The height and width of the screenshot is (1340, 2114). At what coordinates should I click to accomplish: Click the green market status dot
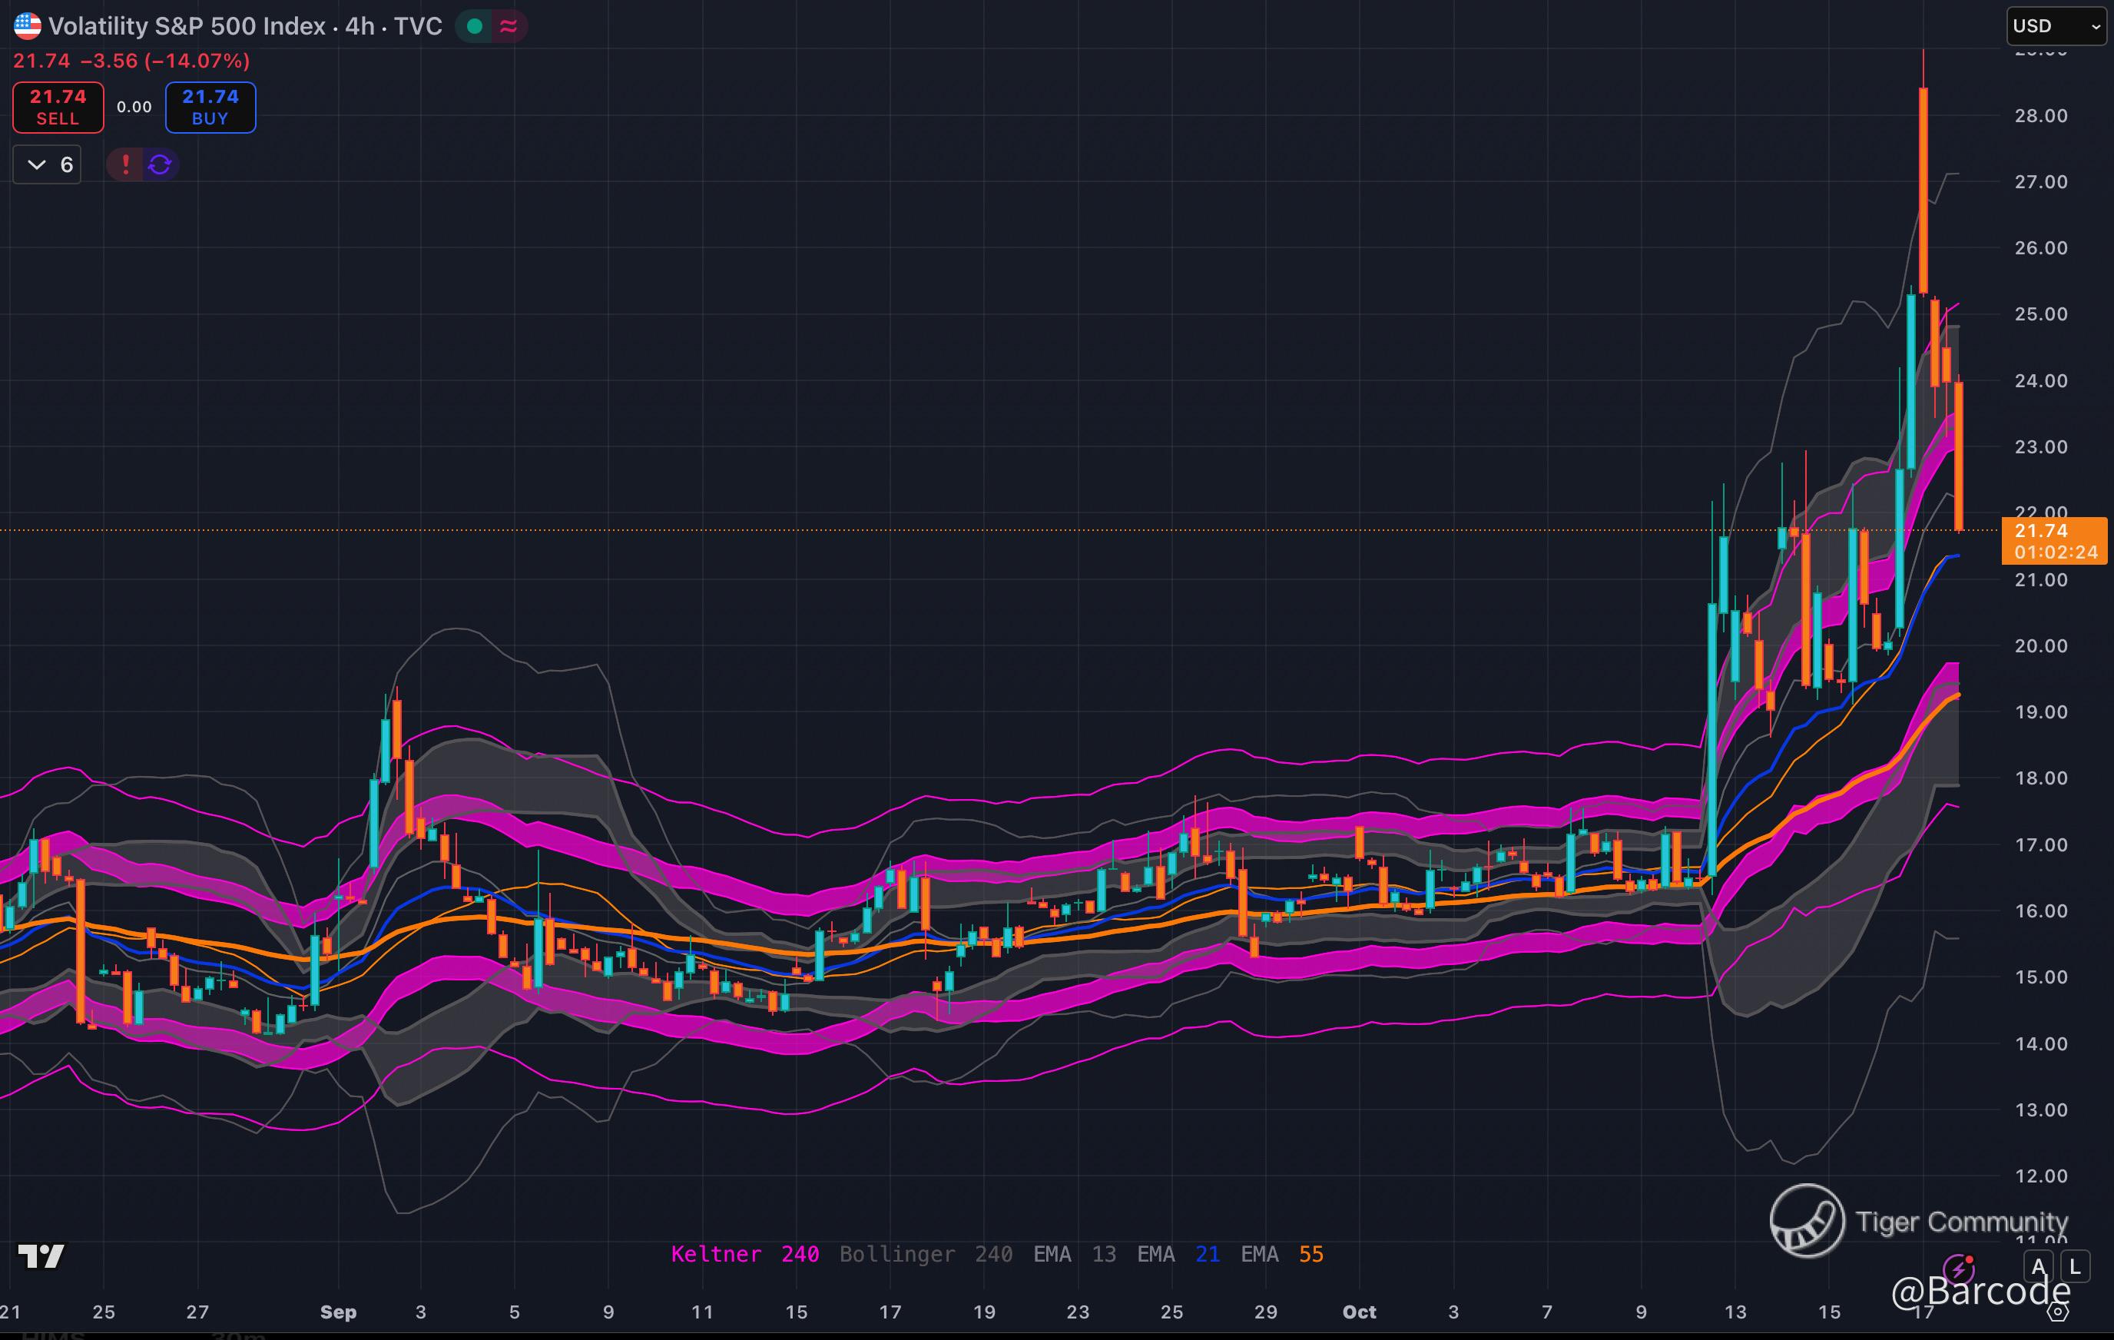pos(475,26)
